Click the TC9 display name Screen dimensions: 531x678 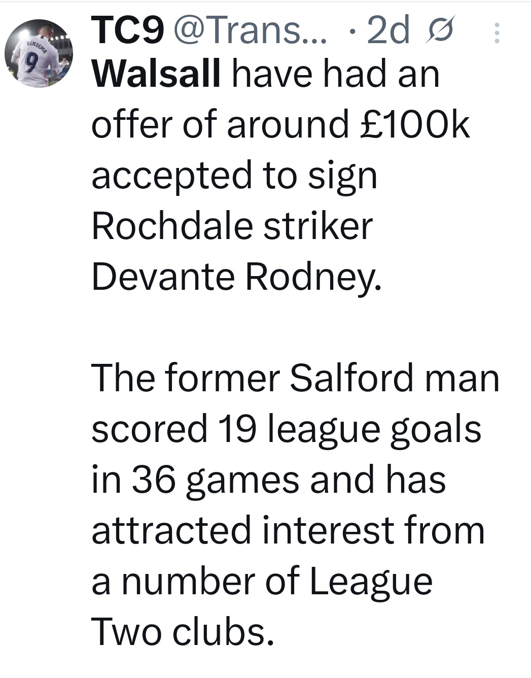[x=128, y=30]
